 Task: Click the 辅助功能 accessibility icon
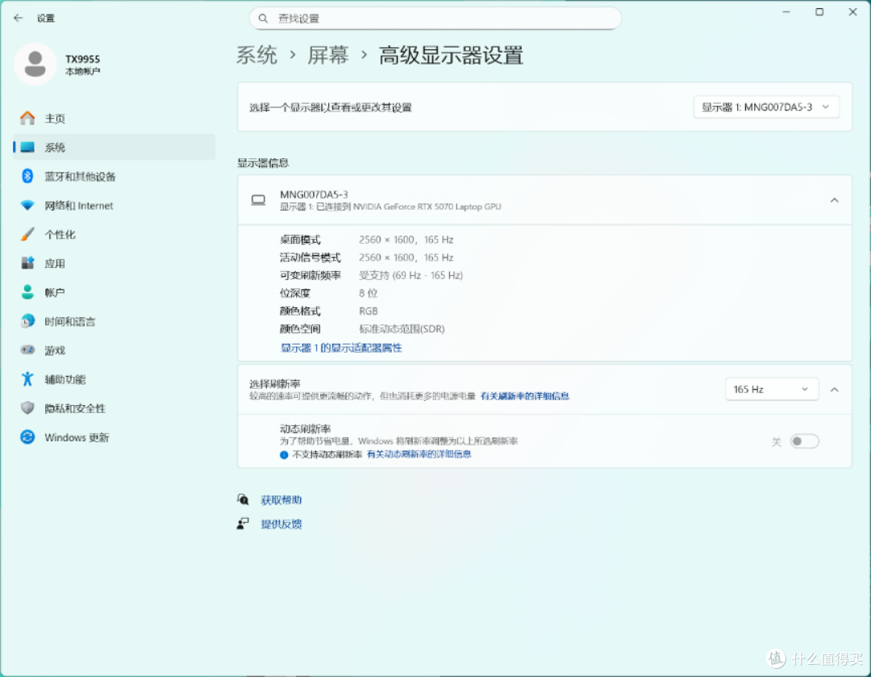[x=27, y=379]
